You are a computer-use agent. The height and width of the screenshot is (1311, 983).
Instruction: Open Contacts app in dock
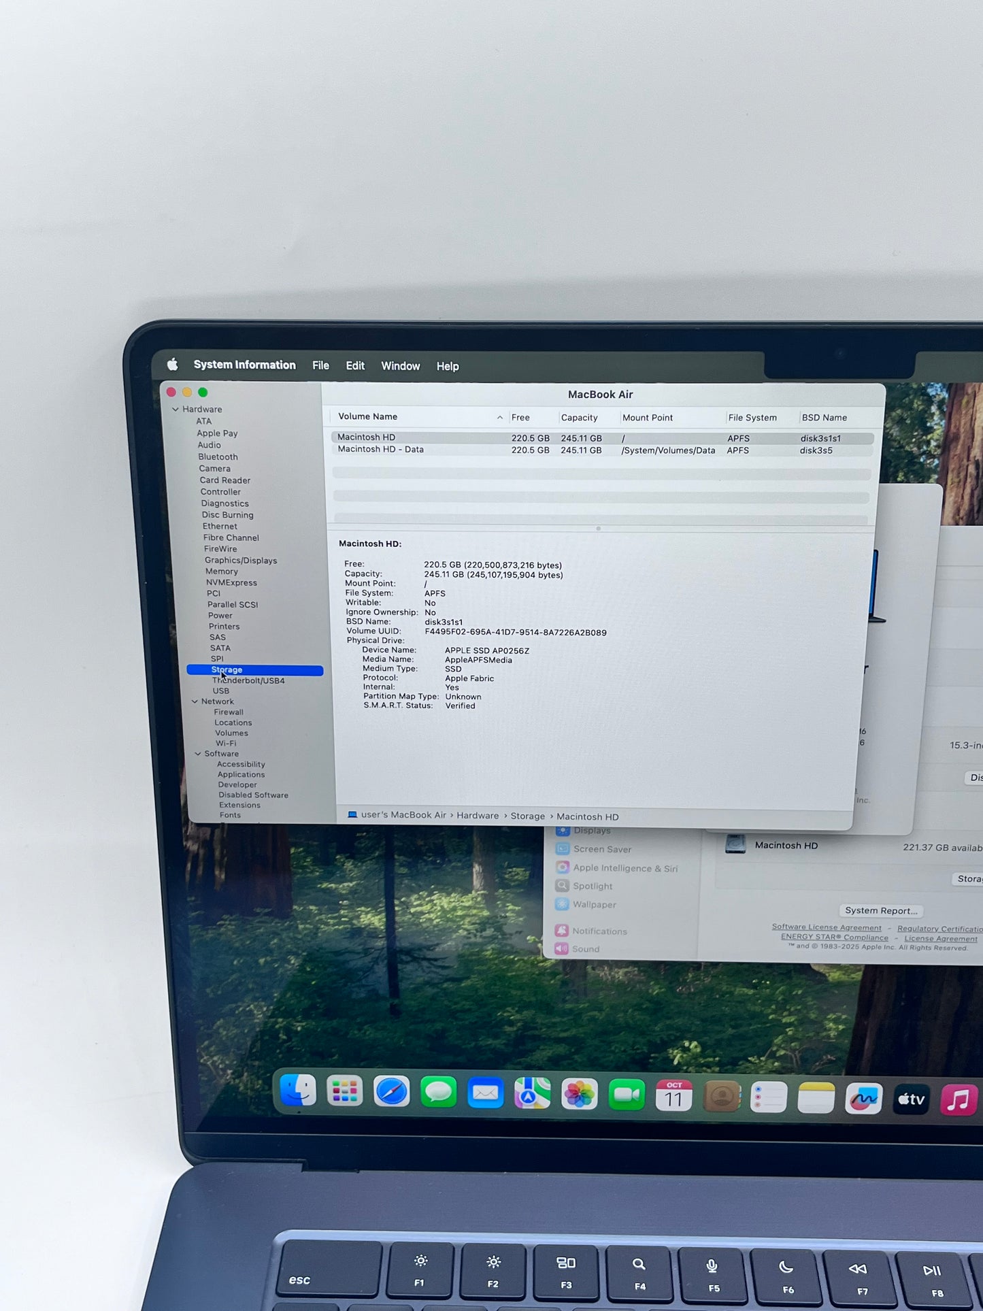coord(721,1097)
